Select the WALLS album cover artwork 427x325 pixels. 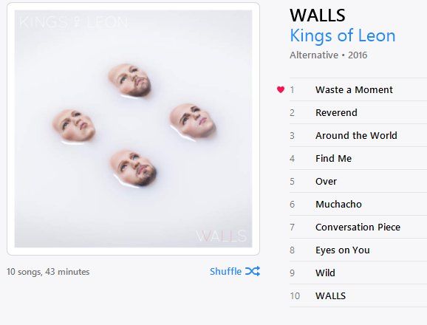pyautogui.click(x=133, y=129)
